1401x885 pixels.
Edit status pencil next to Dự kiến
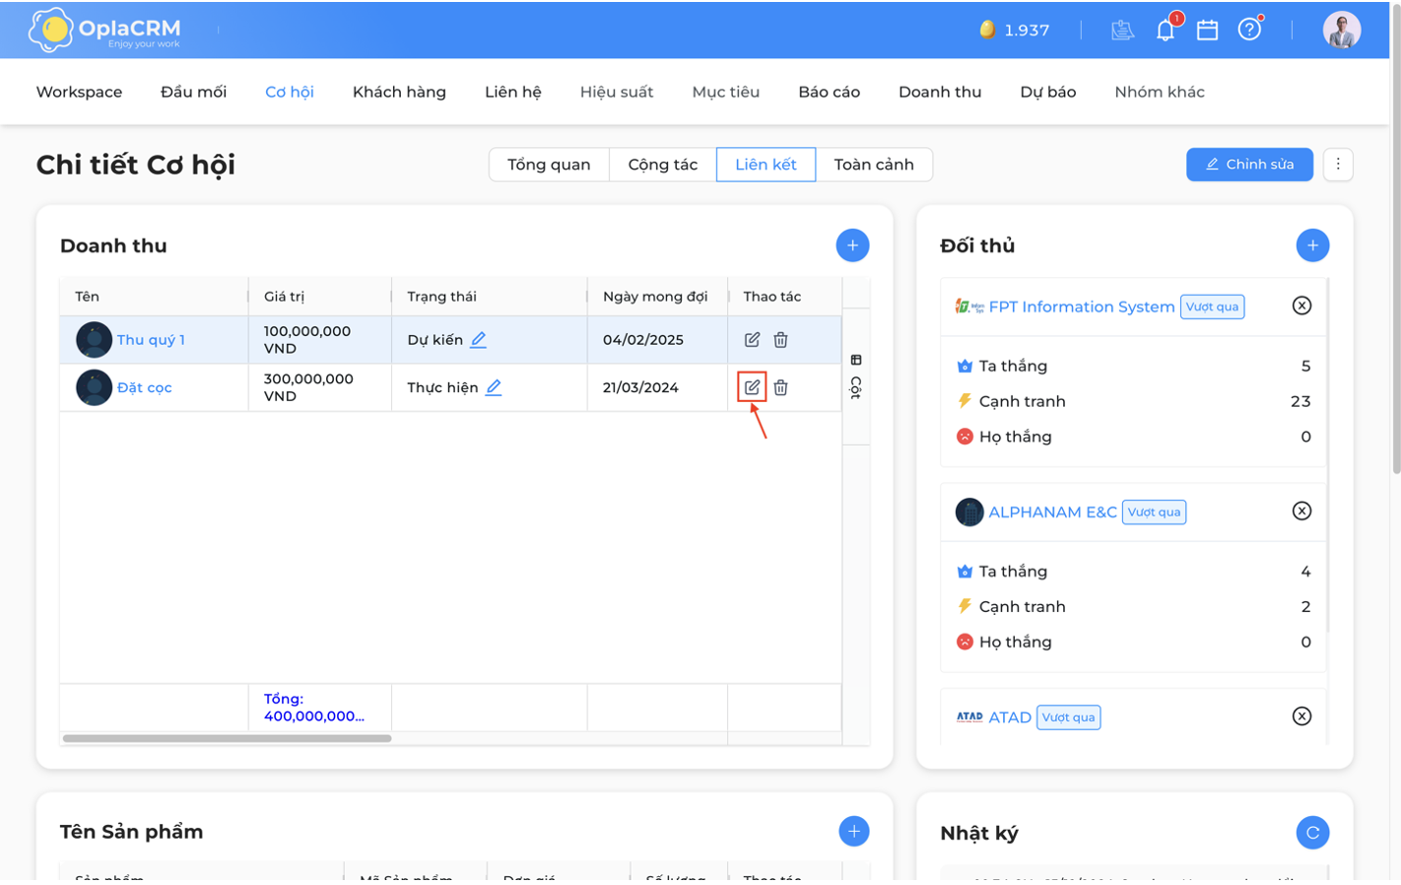point(478,339)
